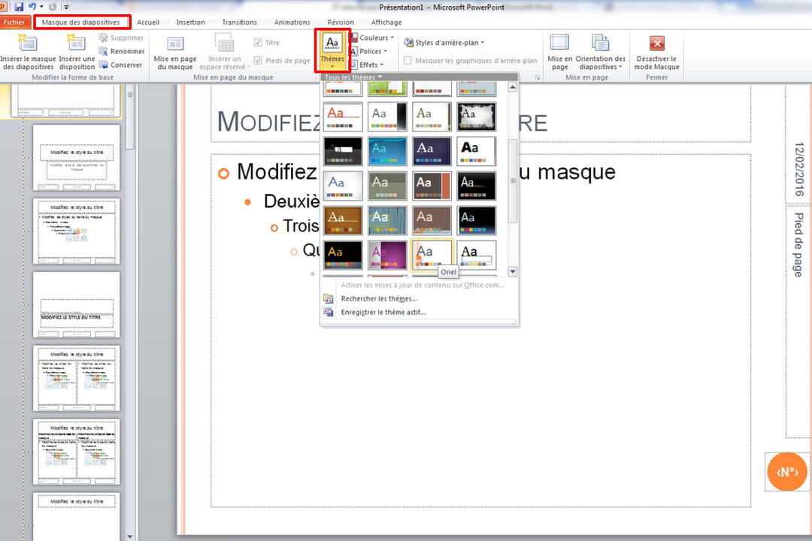Toggle the Titre checkbox
The image size is (812, 541).
(258, 43)
